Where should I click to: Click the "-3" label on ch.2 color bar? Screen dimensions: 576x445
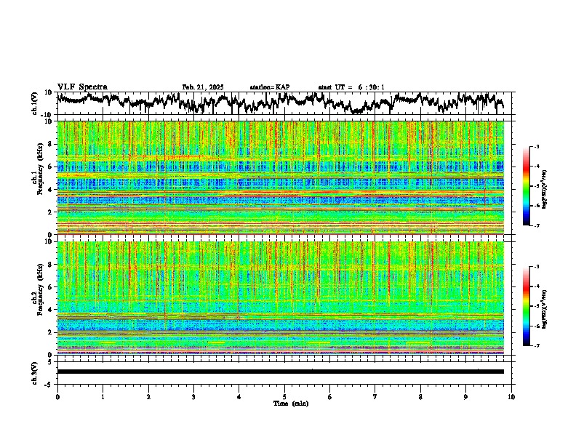click(x=537, y=267)
